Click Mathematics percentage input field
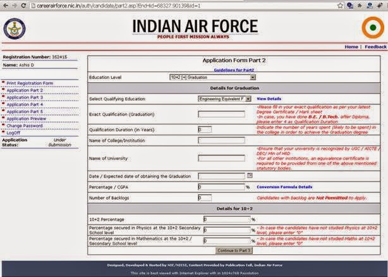The height and width of the screenshot is (277, 388). coord(227,240)
